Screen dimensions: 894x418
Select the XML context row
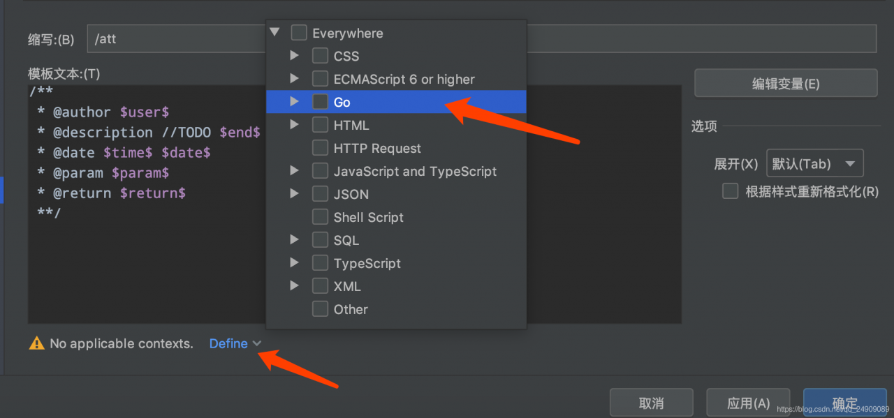click(x=347, y=286)
